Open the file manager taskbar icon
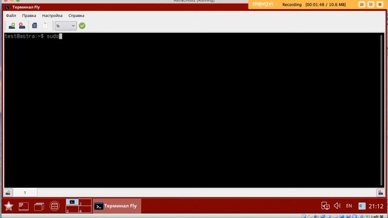The height and width of the screenshot is (218, 388). pyautogui.click(x=55, y=206)
